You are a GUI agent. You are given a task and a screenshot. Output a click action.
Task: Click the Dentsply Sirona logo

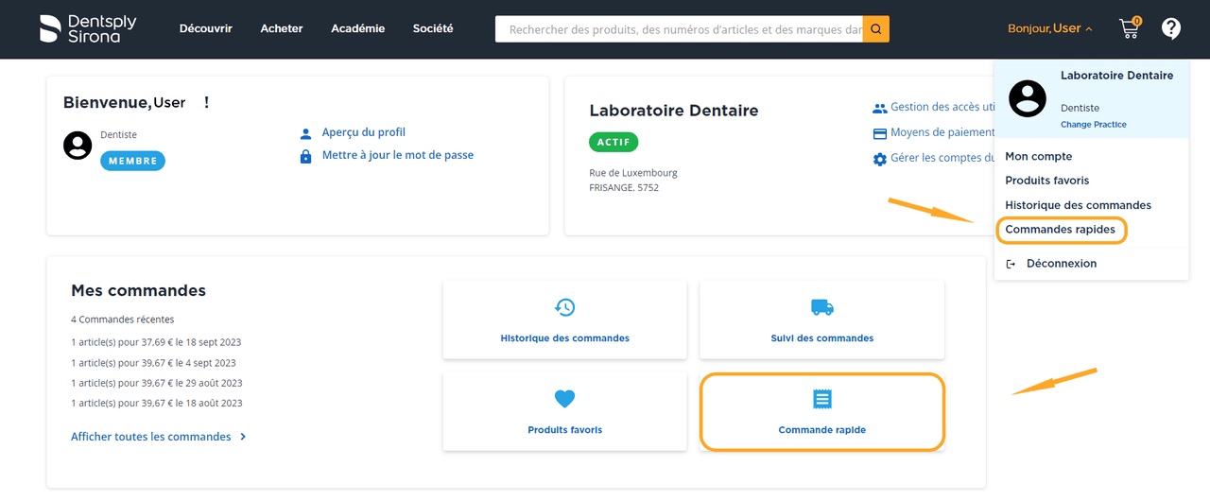pyautogui.click(x=88, y=28)
